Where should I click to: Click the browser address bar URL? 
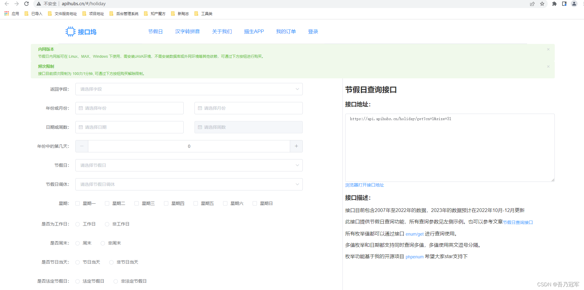84,4
